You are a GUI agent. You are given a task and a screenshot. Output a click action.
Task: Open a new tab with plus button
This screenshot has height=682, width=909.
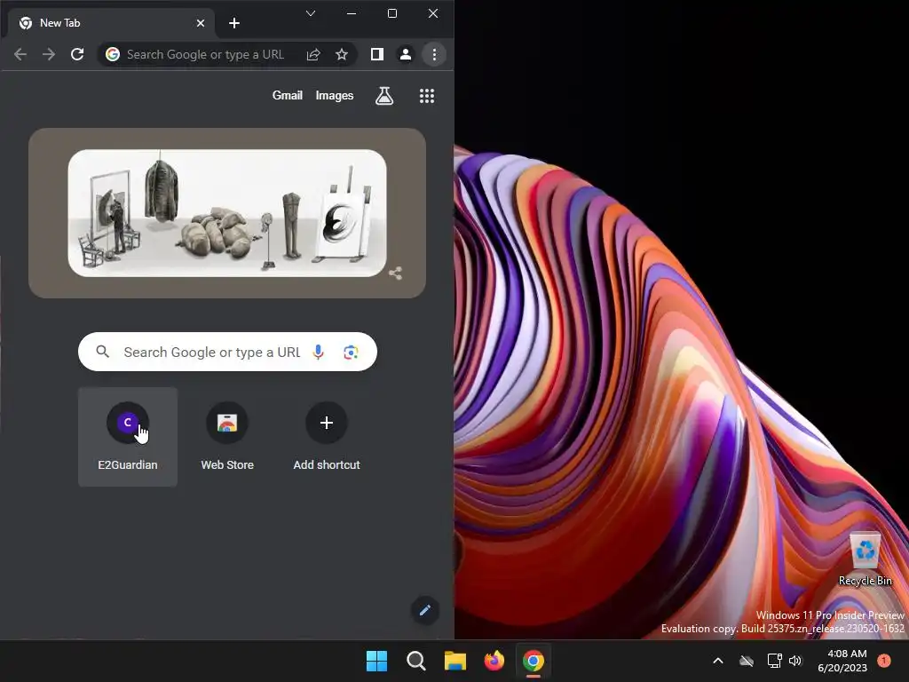[234, 23]
